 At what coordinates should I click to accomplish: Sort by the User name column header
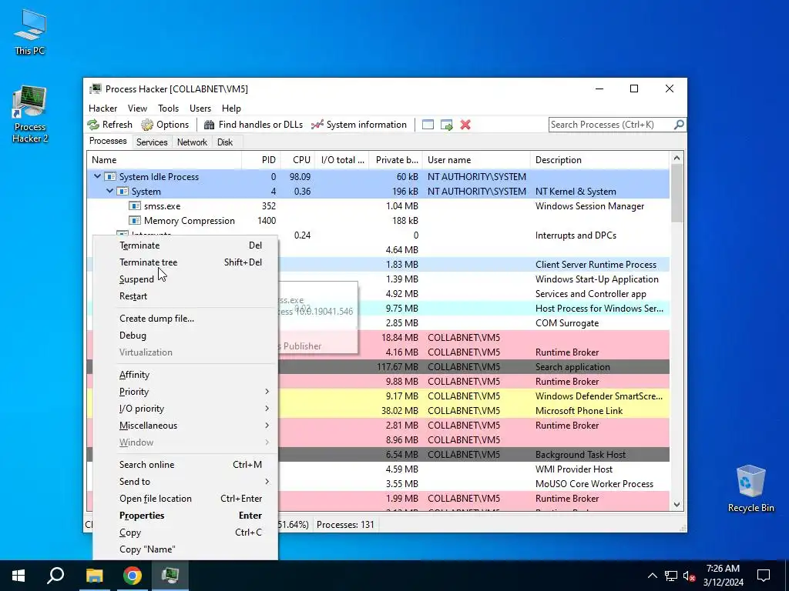[x=476, y=160]
